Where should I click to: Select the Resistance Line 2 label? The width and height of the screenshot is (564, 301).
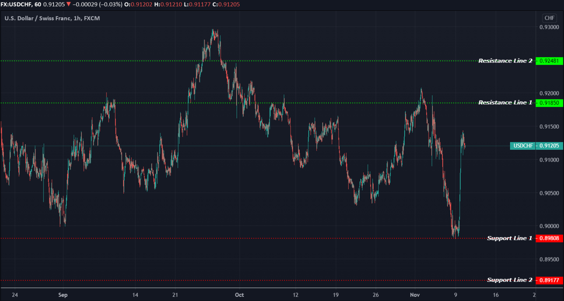pos(505,61)
